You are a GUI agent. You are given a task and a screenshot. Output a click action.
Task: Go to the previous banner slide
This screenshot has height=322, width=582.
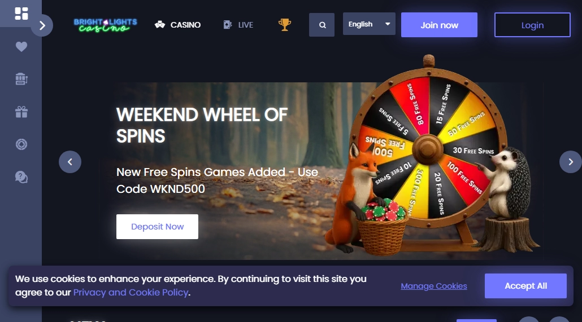pyautogui.click(x=70, y=162)
